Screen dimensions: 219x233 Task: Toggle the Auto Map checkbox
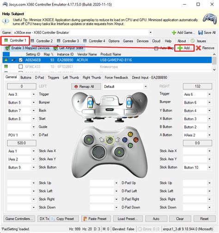156,48
